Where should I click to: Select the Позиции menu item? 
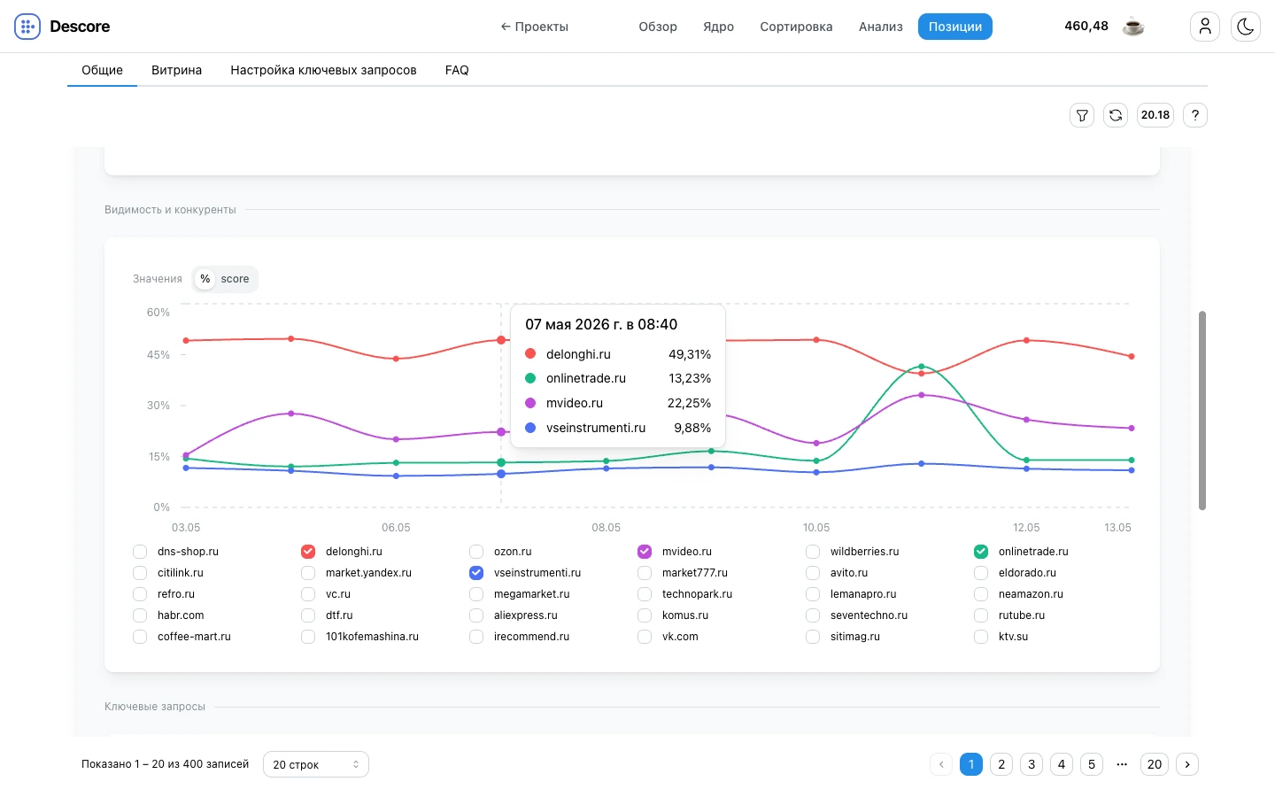pos(955,27)
